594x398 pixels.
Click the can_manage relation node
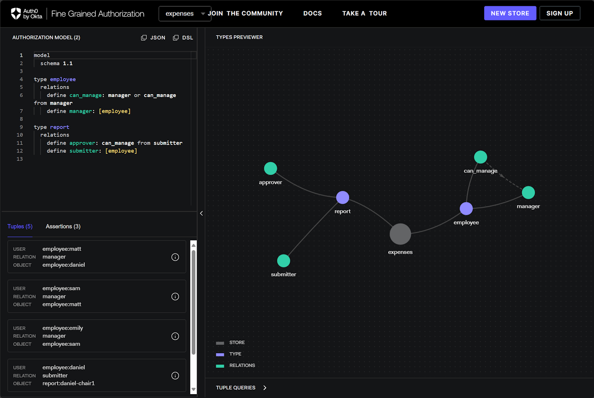(480, 157)
